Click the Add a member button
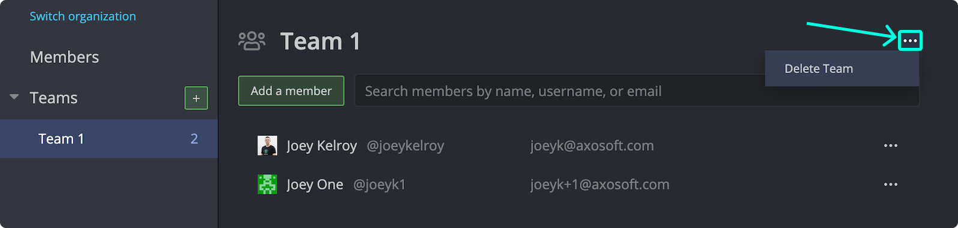This screenshot has width=958, height=228. [x=291, y=91]
